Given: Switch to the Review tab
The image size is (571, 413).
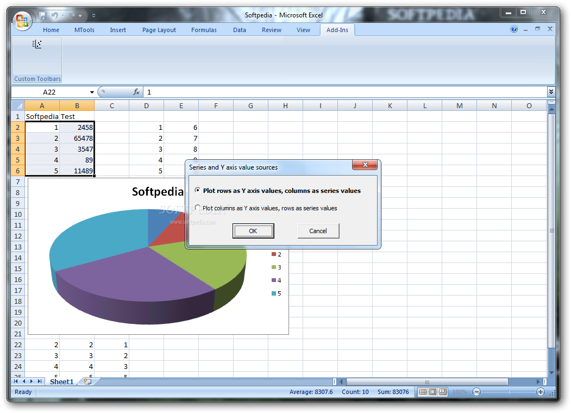Looking at the screenshot, I should [272, 30].
